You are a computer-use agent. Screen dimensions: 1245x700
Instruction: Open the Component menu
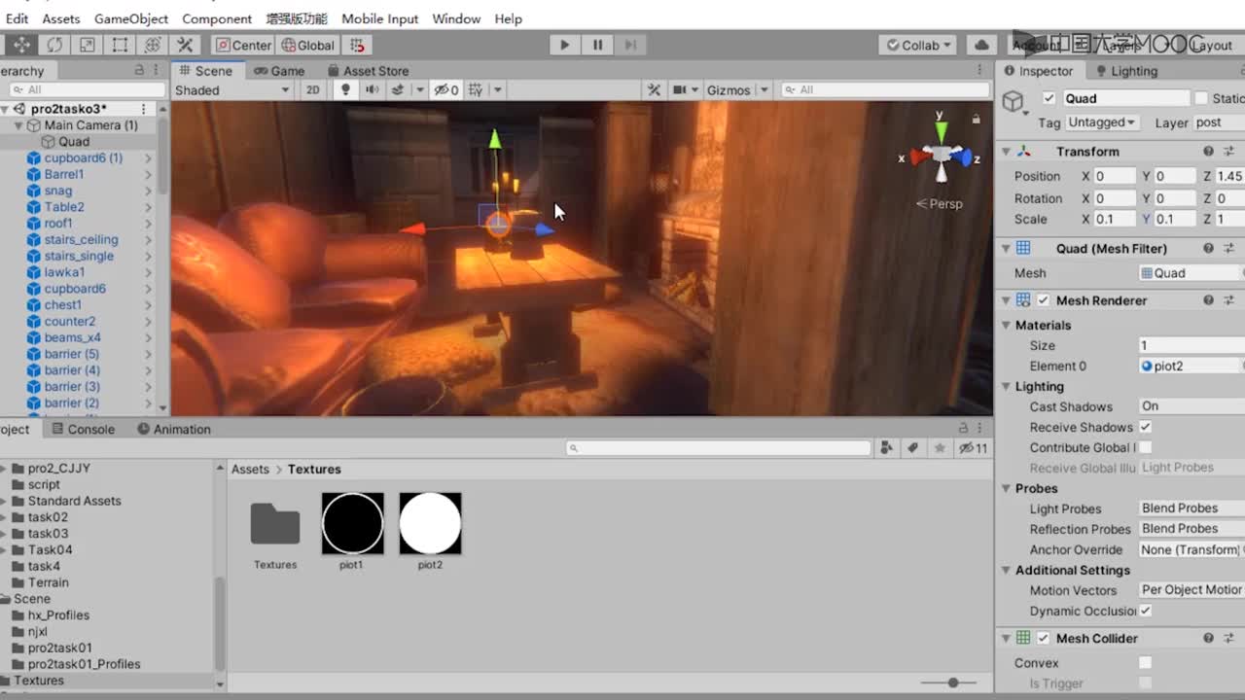217,18
